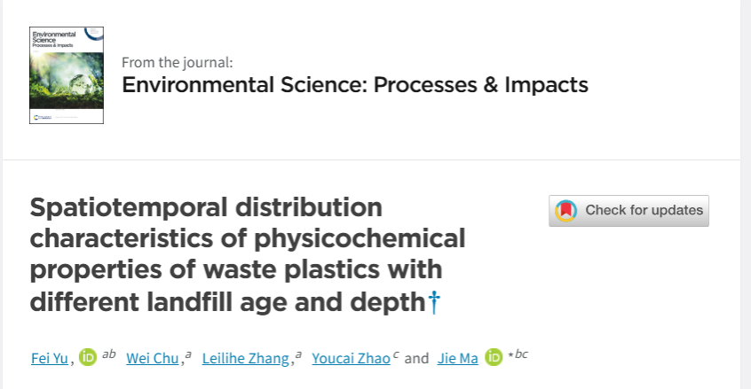
Task: Click affiliation superscript bc after Jie Ma
Action: pyautogui.click(x=521, y=354)
